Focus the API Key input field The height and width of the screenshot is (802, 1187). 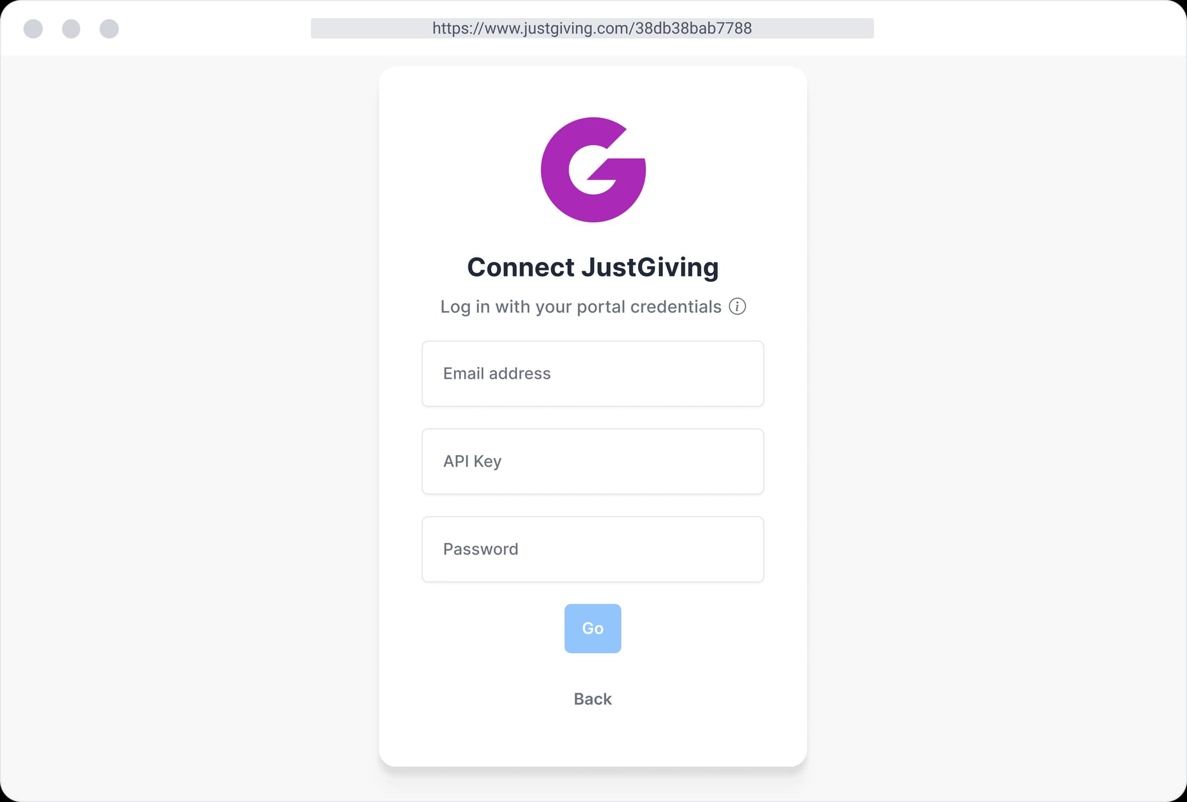coord(593,462)
